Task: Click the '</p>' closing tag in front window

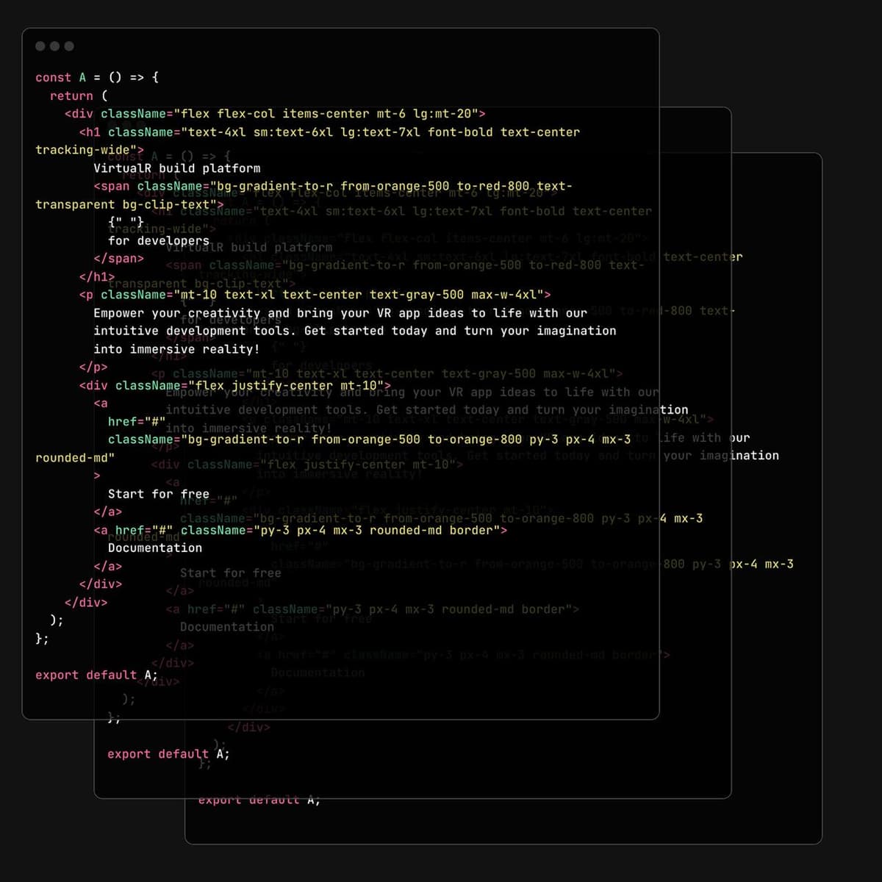Action: click(93, 367)
